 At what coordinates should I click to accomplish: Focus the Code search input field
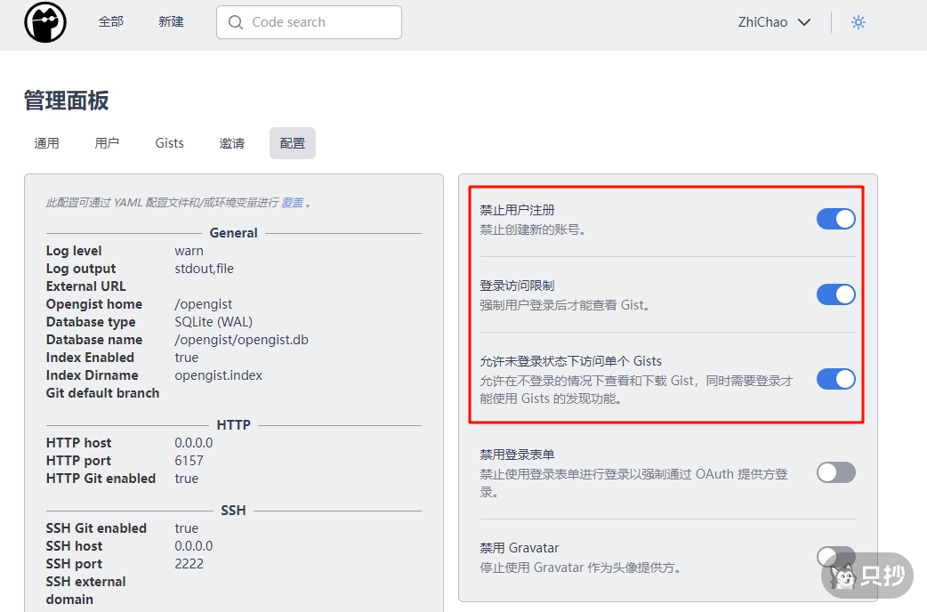[320, 22]
